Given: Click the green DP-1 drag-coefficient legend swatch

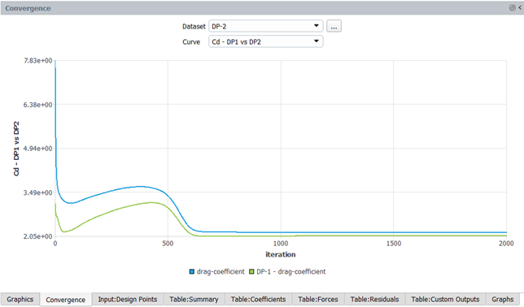Looking at the screenshot, I should pos(251,271).
